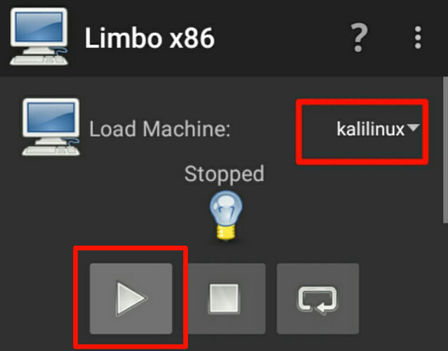Open the three-dot overflow menu
This screenshot has height=351, width=448.
(x=418, y=38)
